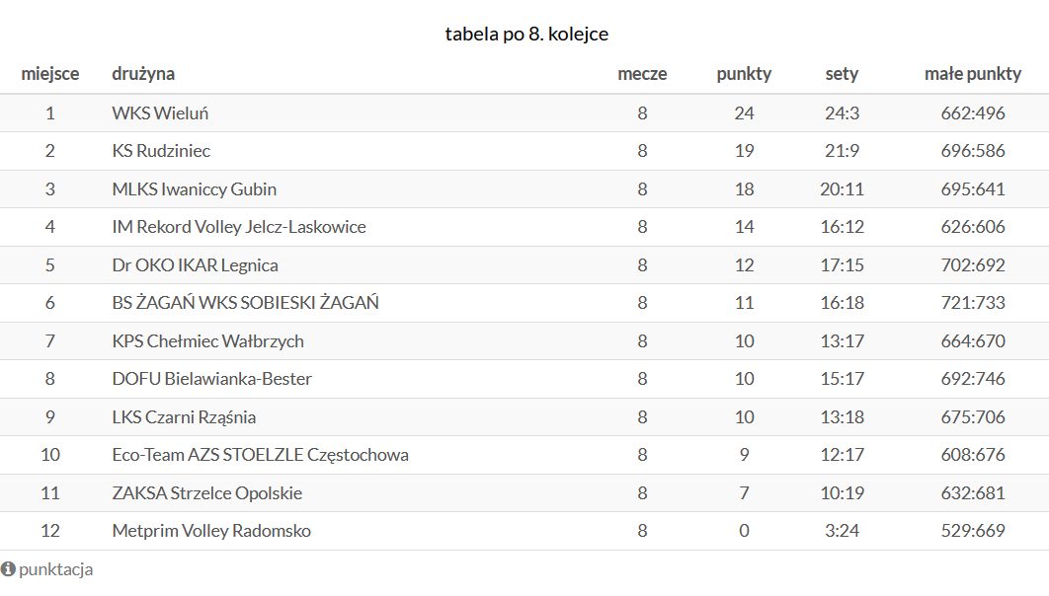Click the WKS Wieluń team name
Screen dimensions: 1049x596
coord(160,112)
